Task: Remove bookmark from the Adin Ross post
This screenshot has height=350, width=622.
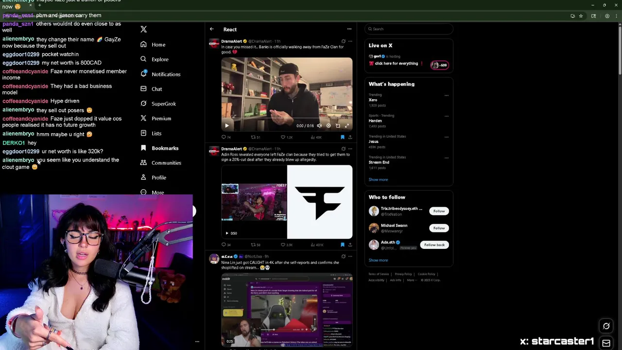Action: click(342, 245)
